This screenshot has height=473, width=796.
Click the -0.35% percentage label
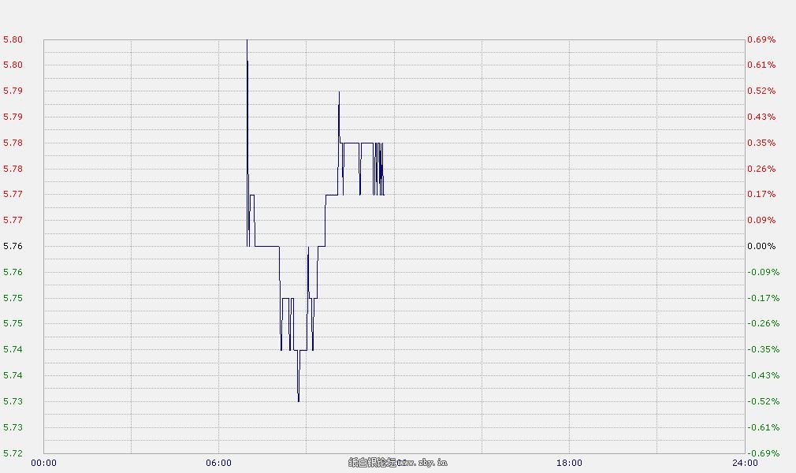pos(763,349)
